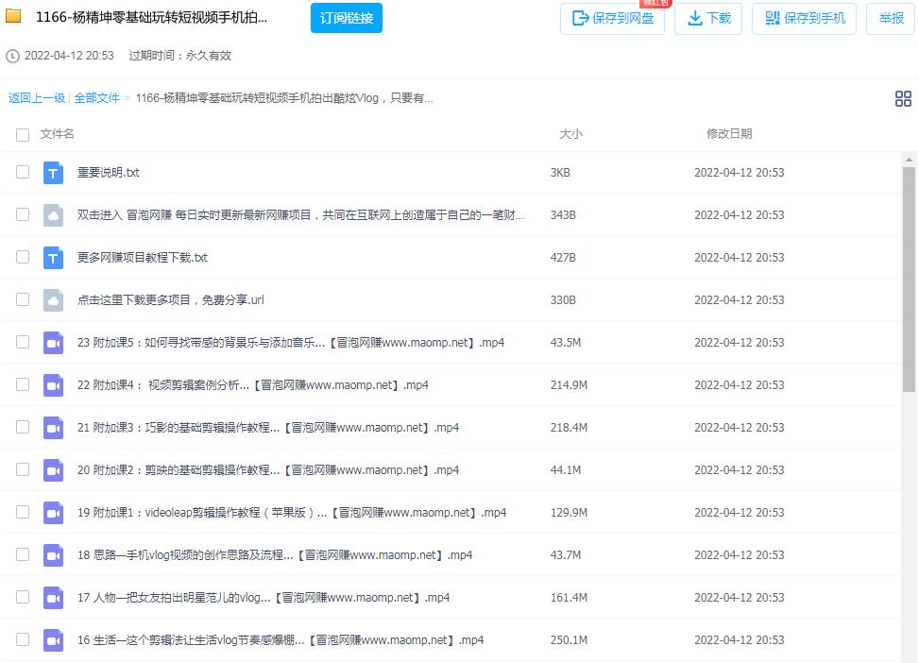Click the yellow folder icon in header
Viewport: 919px width, 663px height.
(13, 17)
